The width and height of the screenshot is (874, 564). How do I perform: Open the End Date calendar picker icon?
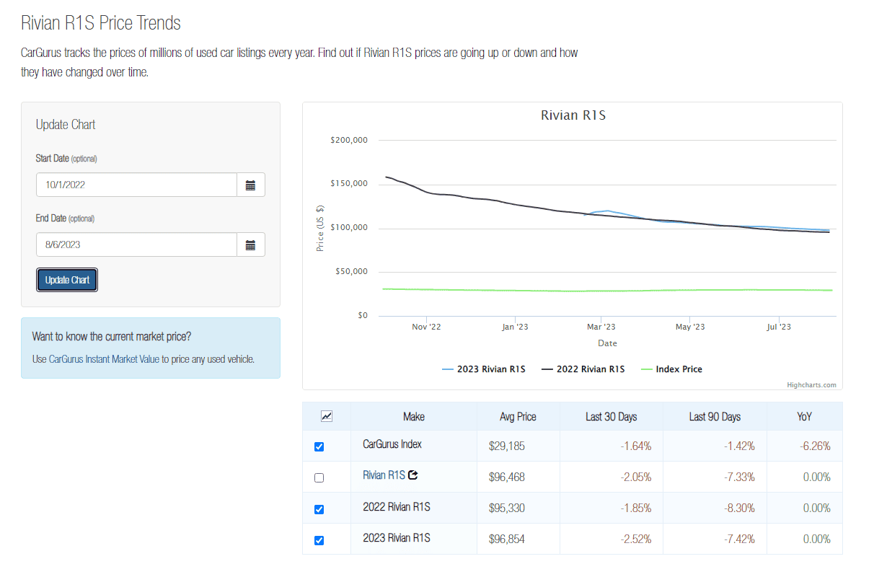[250, 244]
